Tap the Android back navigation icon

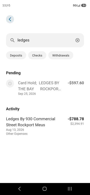pos(19,189)
